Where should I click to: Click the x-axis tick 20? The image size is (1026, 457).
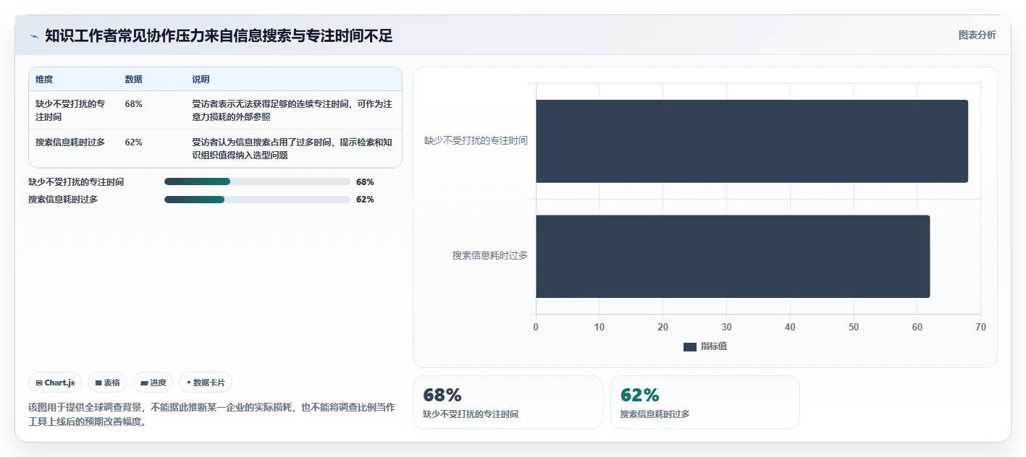coord(663,327)
